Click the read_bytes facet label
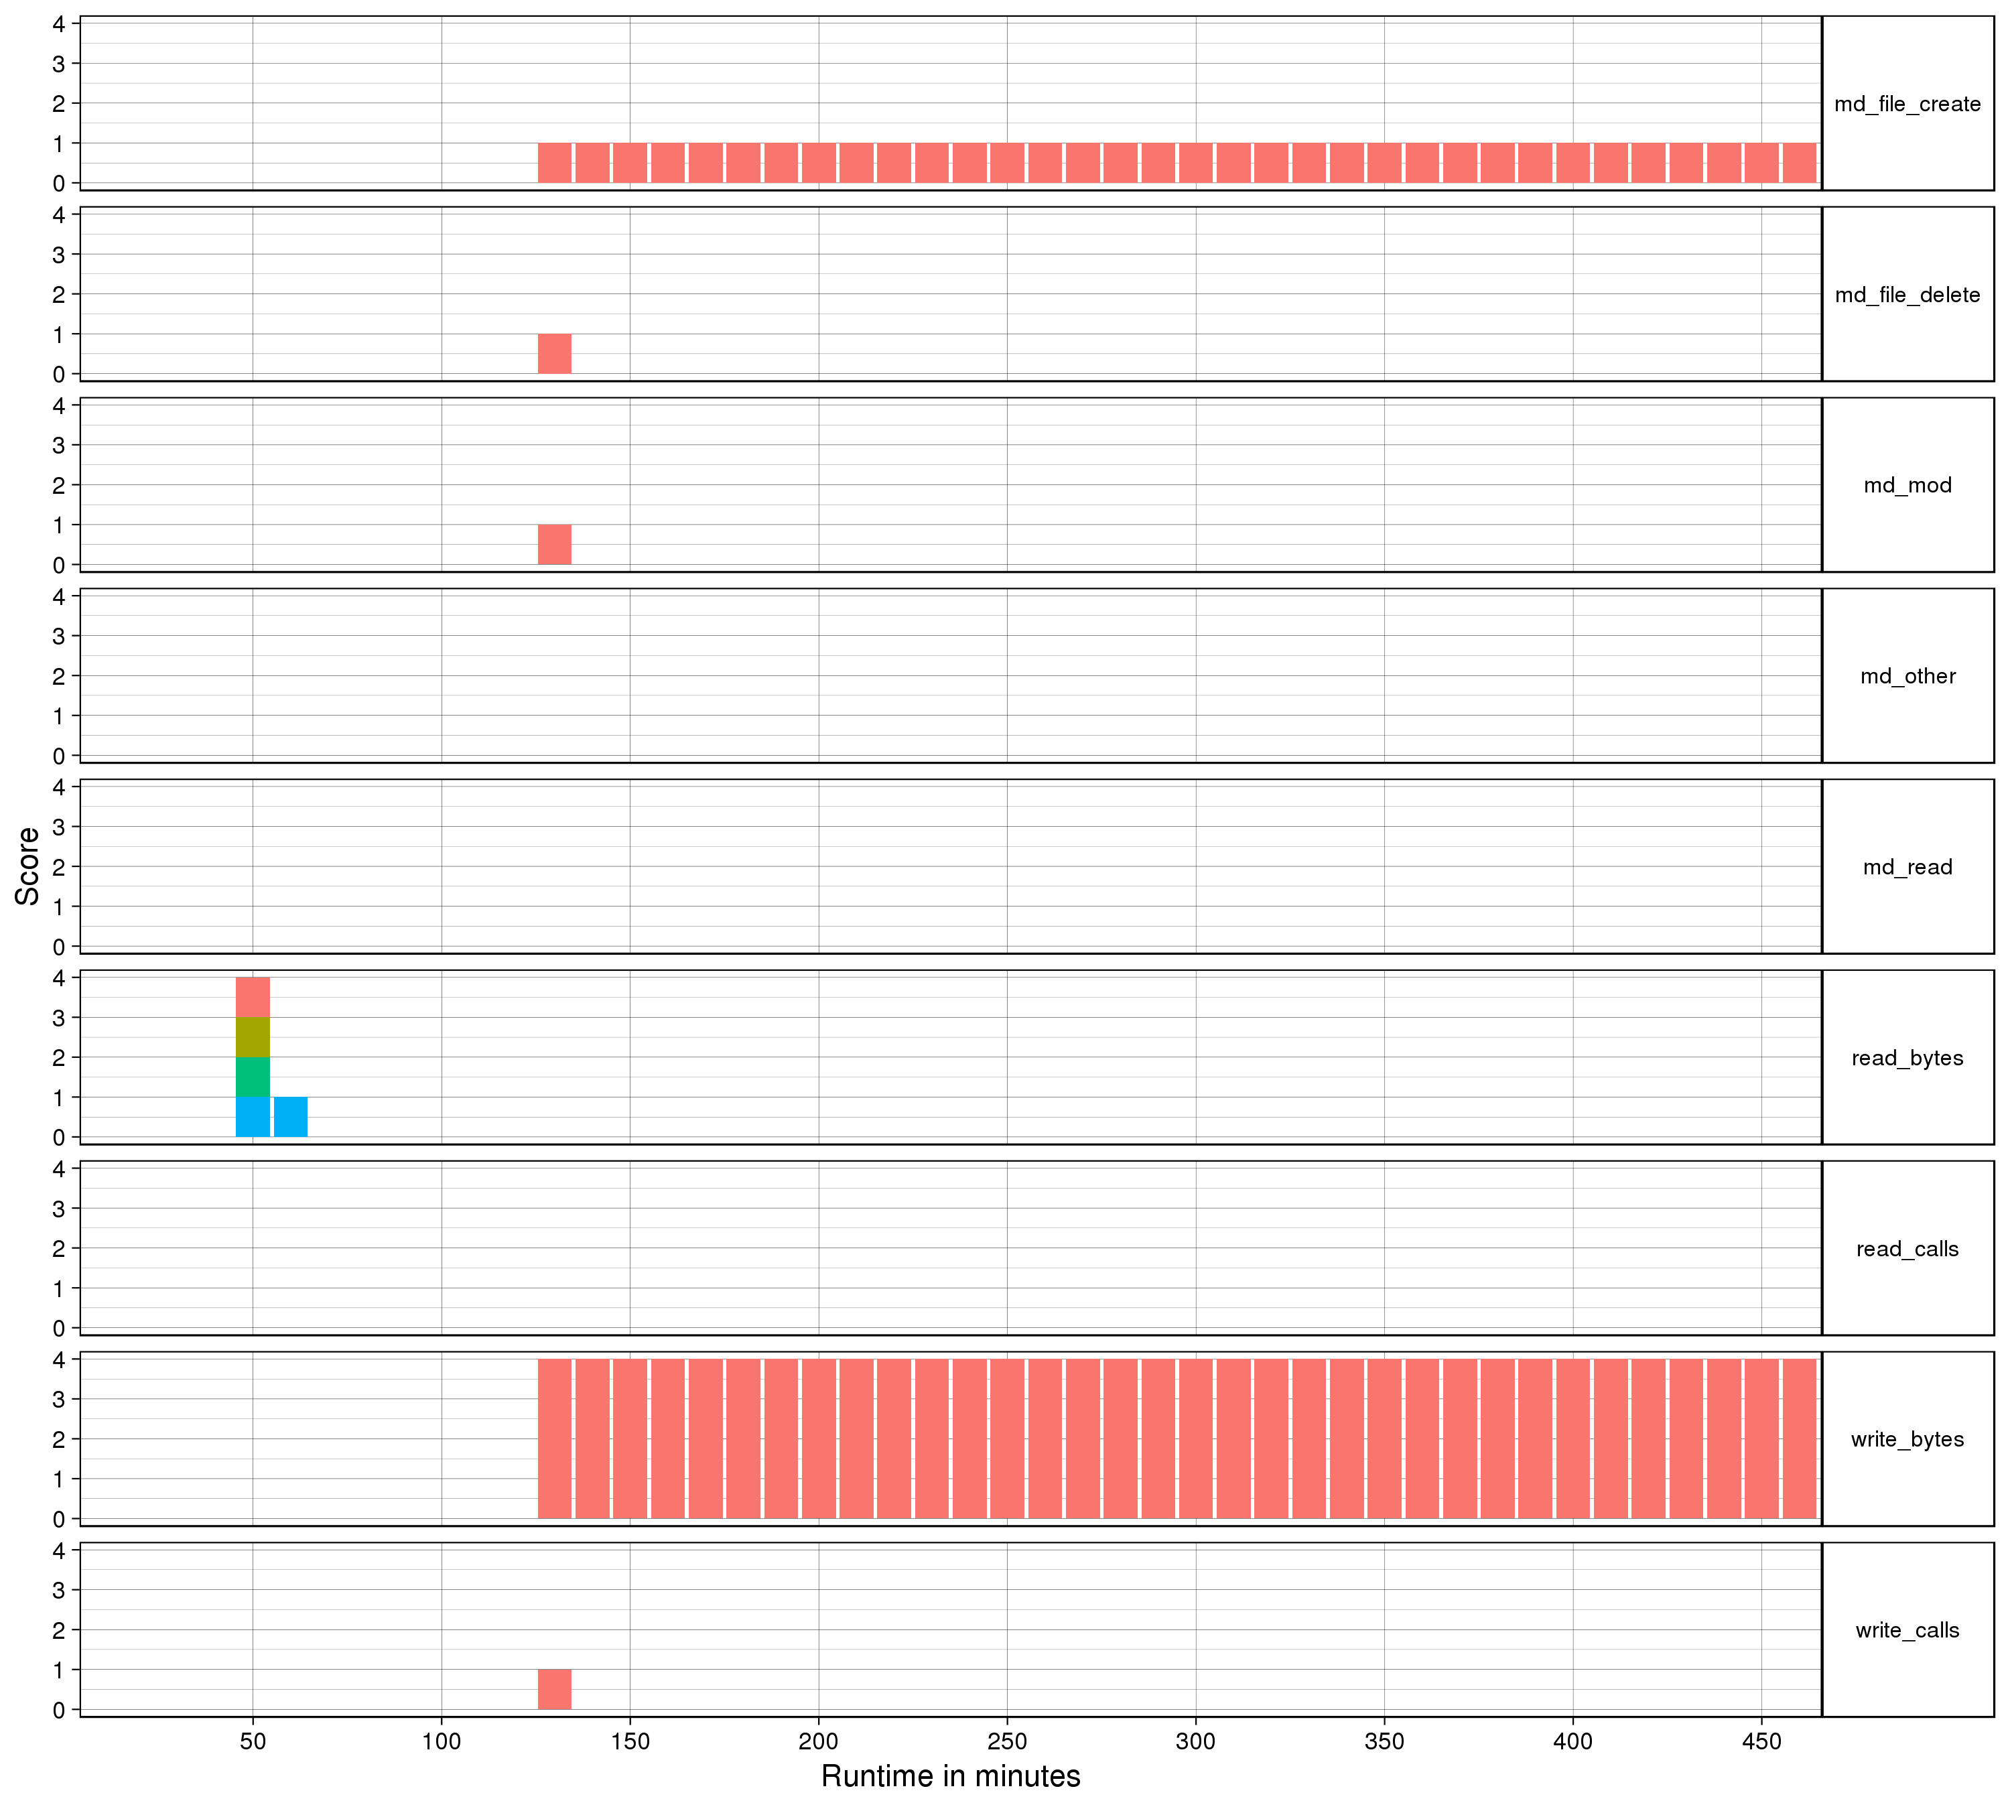2010x1809 pixels. (x=1907, y=1059)
